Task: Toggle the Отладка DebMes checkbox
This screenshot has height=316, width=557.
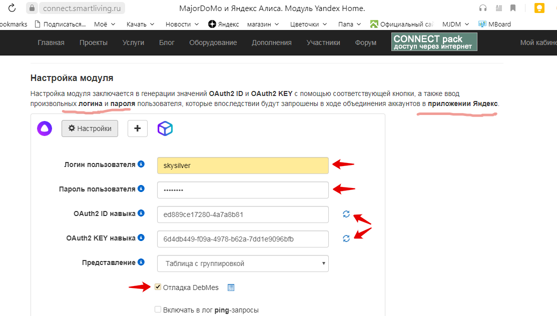Action: click(x=158, y=287)
